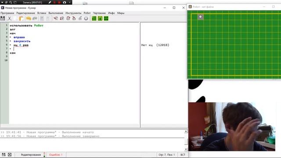281x158 pixels.
Task: Open the Robot control panel via the green П icon
Action: [x=100, y=18]
